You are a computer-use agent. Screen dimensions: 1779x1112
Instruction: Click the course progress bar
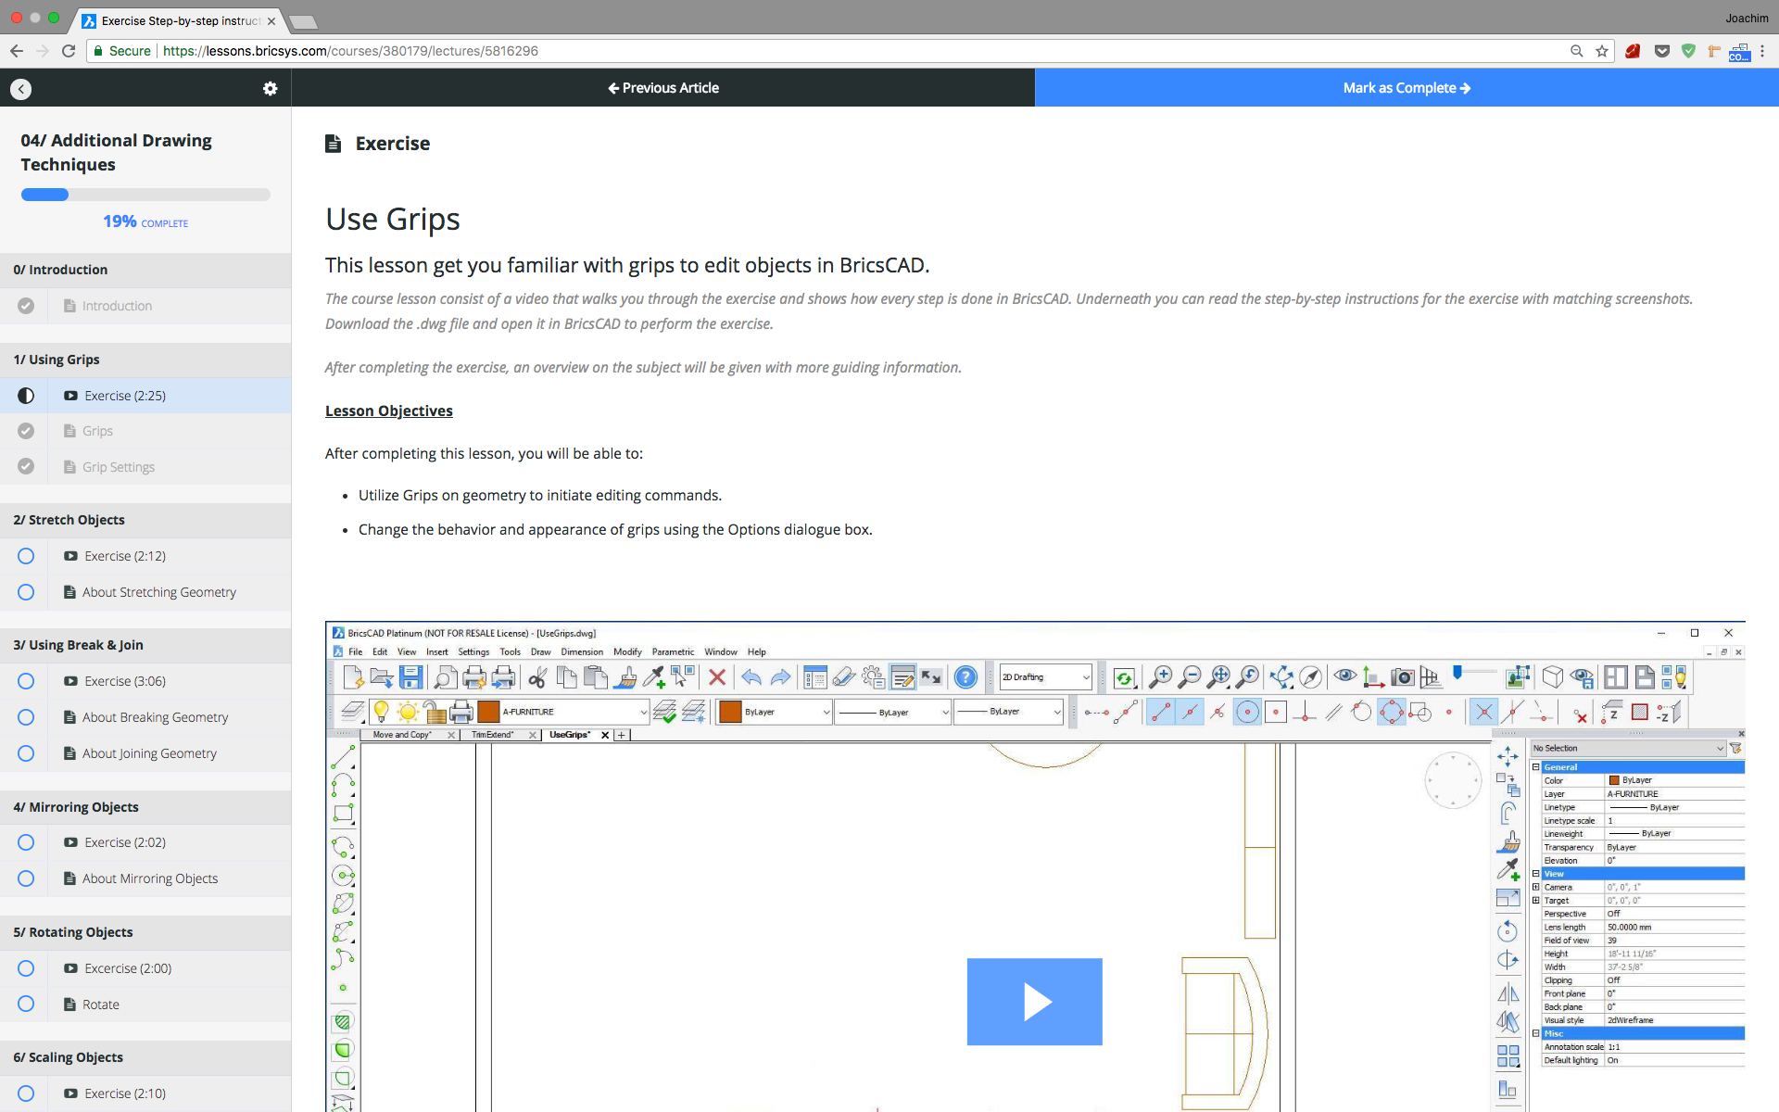145,195
